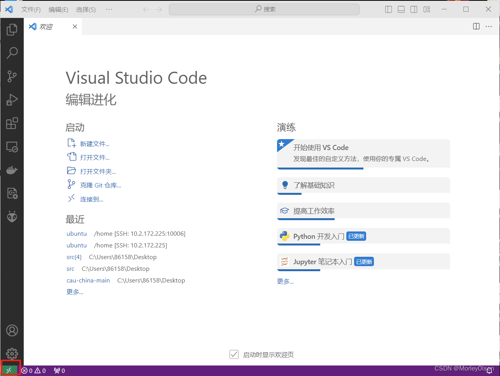Click the forwarded ports status item
The width and height of the screenshot is (500, 376).
click(x=60, y=371)
